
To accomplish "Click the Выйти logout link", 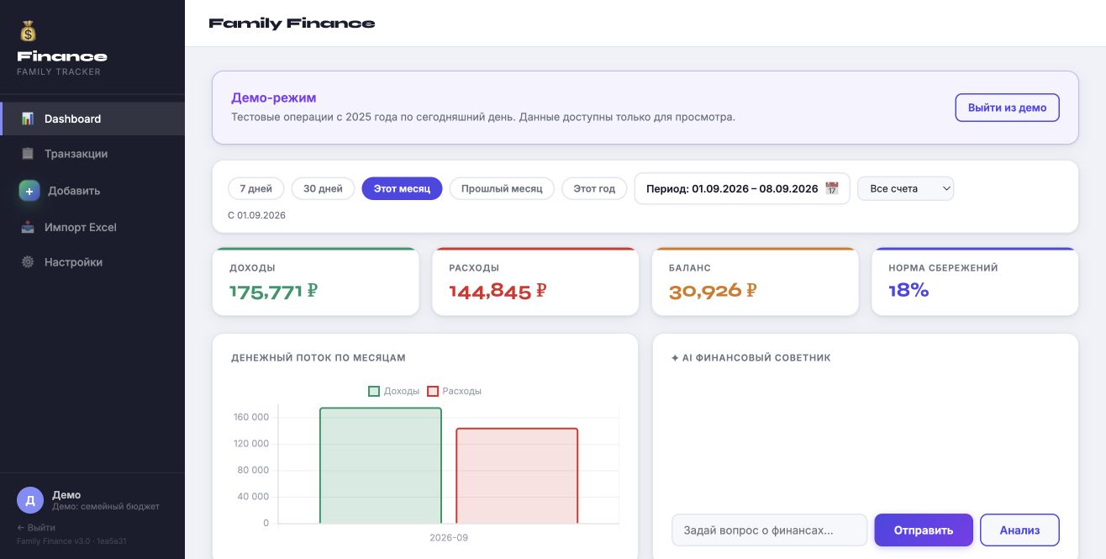I will click(x=36, y=527).
